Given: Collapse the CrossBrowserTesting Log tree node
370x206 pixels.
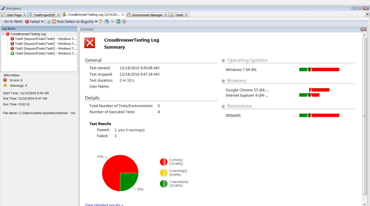Looking at the screenshot, I should tap(3, 34).
